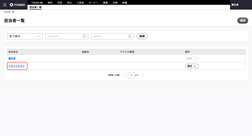This screenshot has width=252, height=136.
Task: Open the 入居者 menu item
Action: tap(80, 3)
